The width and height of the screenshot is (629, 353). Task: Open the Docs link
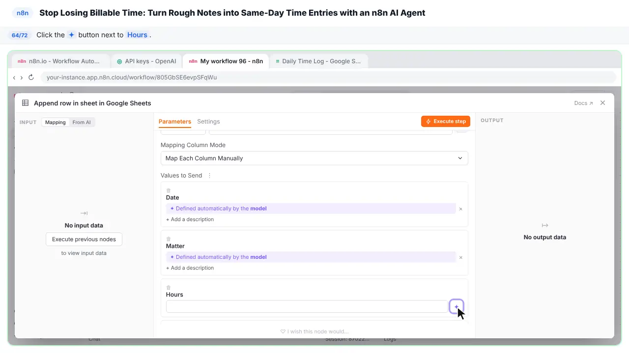click(x=583, y=103)
